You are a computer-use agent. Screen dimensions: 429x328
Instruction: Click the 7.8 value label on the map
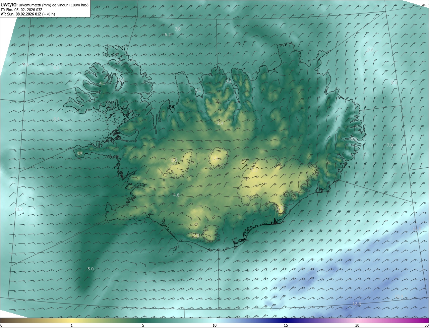click(178, 29)
